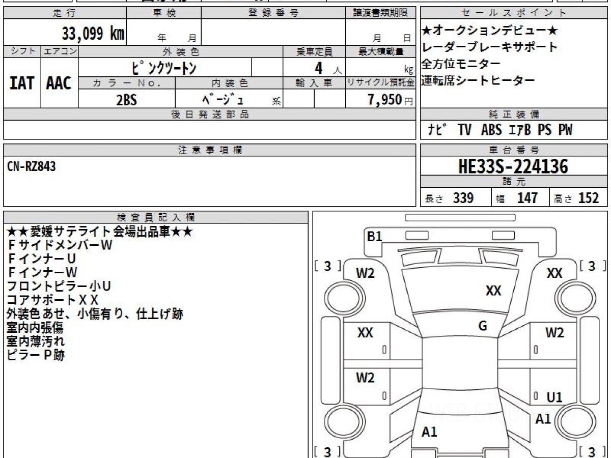Screen dimensions: 611x458
Task: Click the U1 mark on the diagram
Action: tap(554, 398)
